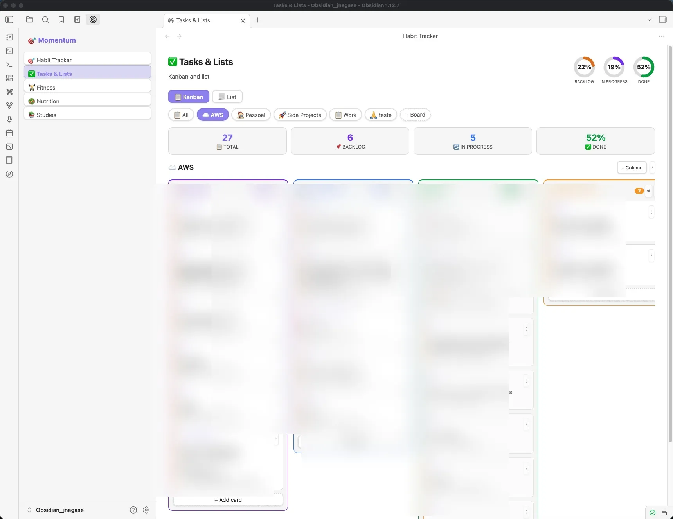This screenshot has height=519, width=673.
Task: Open the more options menu for the note
Action: coord(662,36)
